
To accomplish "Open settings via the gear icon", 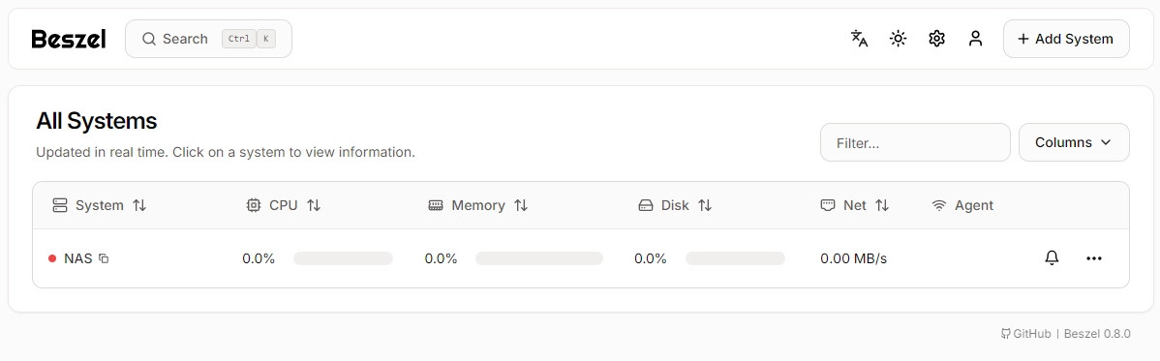I will [x=936, y=39].
